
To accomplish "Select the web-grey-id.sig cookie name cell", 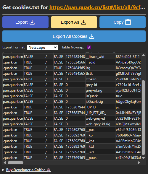I will (x=100, y=124).
